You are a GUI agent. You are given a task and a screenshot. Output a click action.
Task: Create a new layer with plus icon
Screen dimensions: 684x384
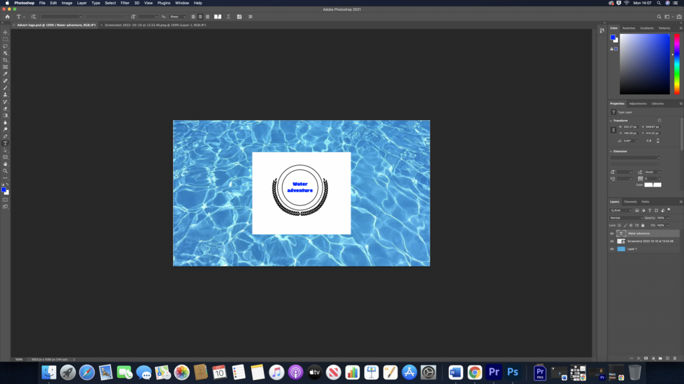[667, 358]
